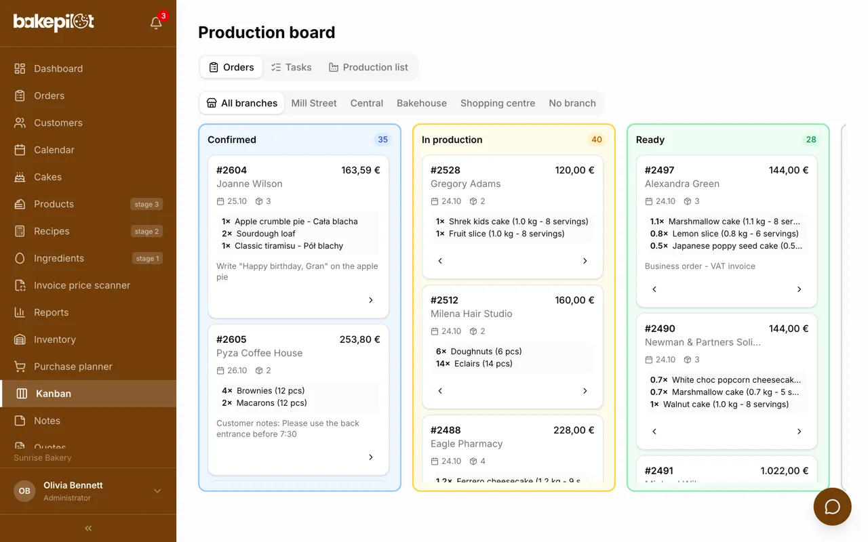Click the Reports chart icon

pyautogui.click(x=20, y=312)
